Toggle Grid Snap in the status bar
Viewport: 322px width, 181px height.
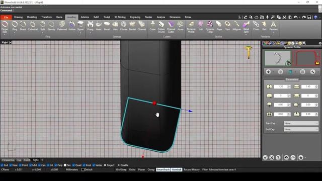[121, 170]
